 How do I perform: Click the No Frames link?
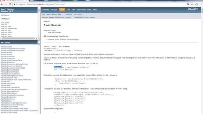pyautogui.click(x=78, y=14)
